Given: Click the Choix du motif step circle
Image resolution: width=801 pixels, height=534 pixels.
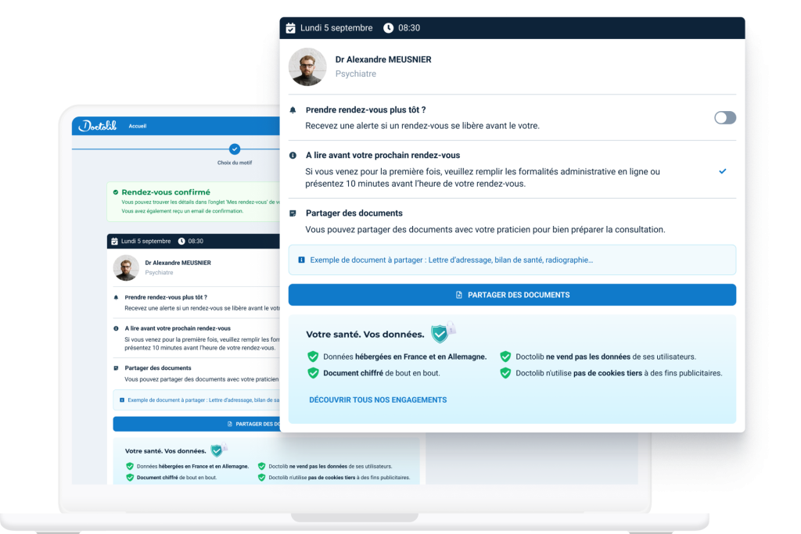Looking at the screenshot, I should tap(235, 149).
